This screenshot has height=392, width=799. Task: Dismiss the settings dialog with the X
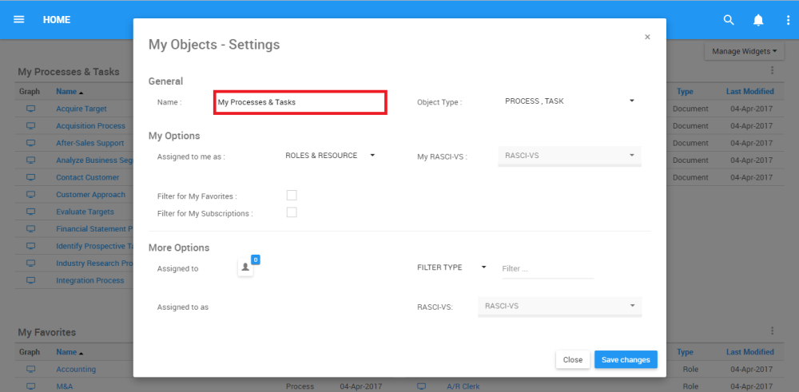tap(647, 37)
